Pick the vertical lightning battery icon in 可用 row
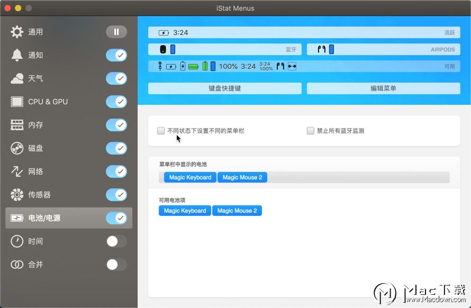The height and width of the screenshot is (308, 471). [183, 66]
